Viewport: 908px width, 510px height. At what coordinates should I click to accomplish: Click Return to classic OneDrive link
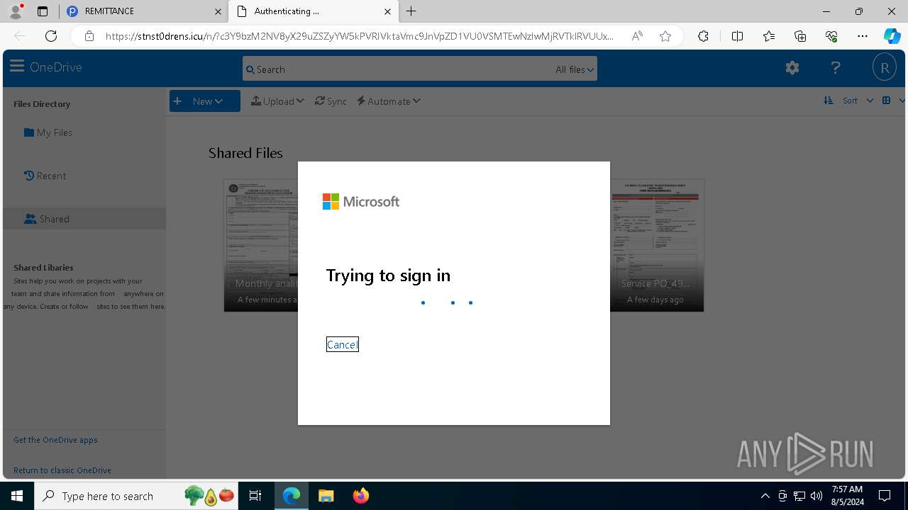[x=62, y=470]
